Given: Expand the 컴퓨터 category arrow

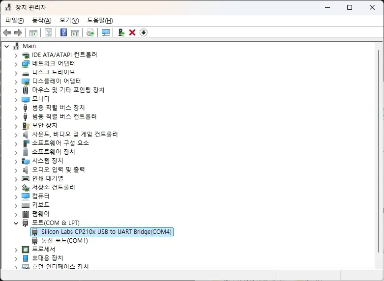Looking at the screenshot, I should point(16,197).
